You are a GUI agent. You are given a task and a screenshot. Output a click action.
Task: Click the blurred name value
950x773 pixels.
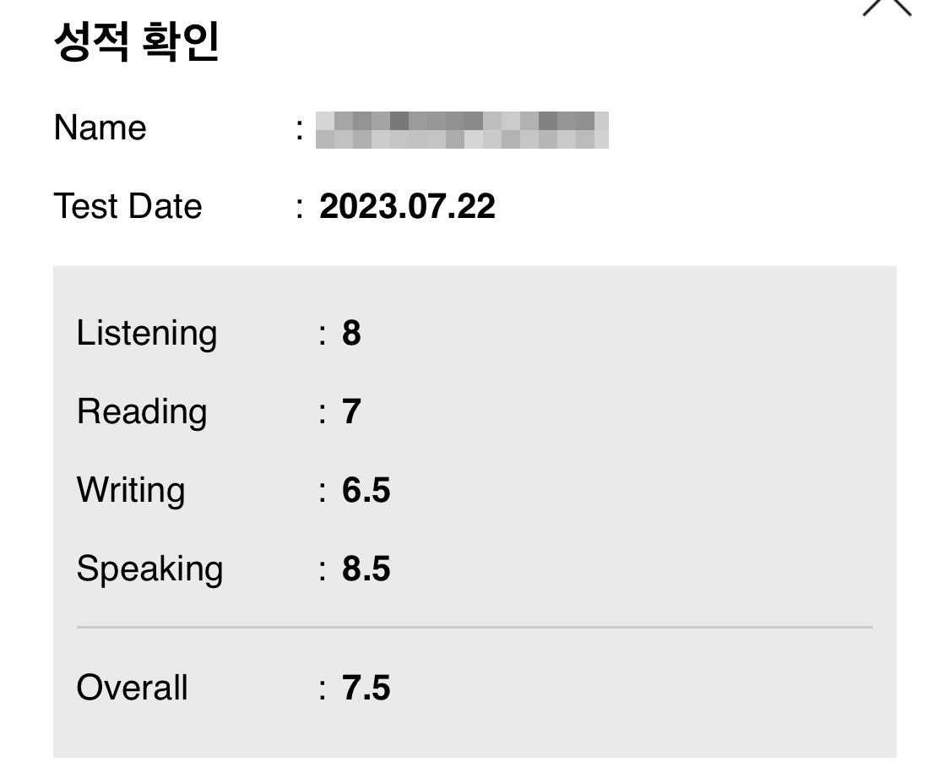(462, 129)
